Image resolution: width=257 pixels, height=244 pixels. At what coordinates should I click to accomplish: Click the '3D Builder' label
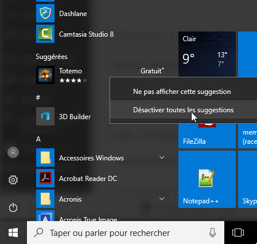pos(75,117)
